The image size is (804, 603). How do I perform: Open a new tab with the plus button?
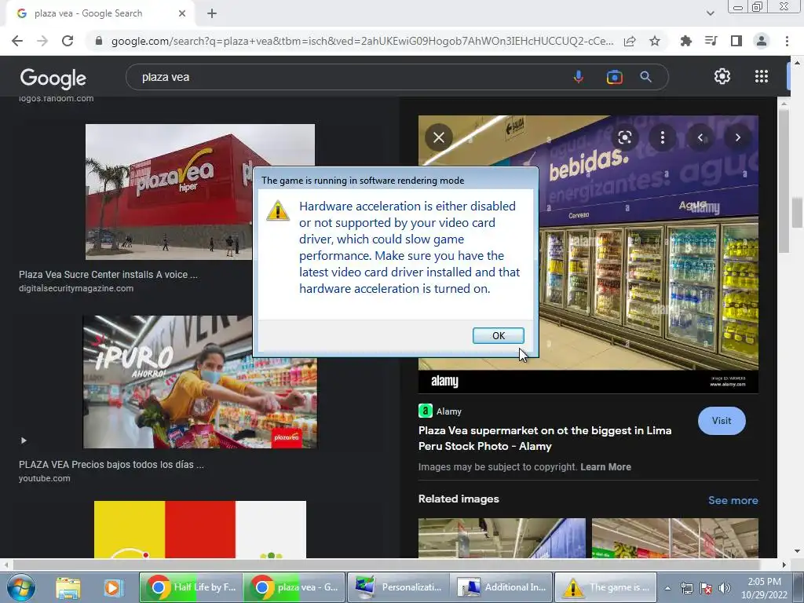(x=212, y=13)
